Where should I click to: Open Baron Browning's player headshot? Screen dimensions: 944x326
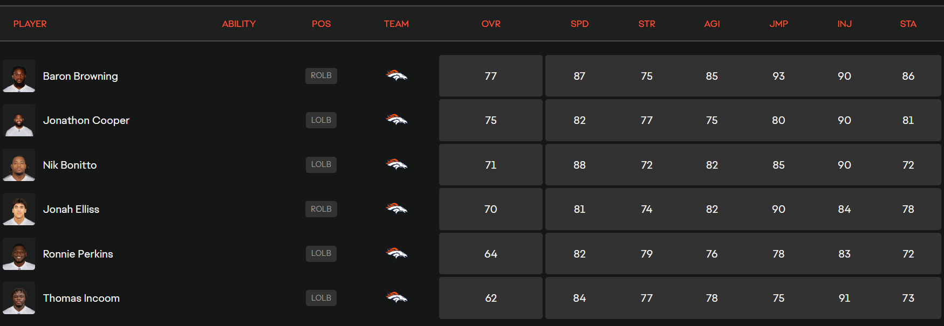[19, 76]
